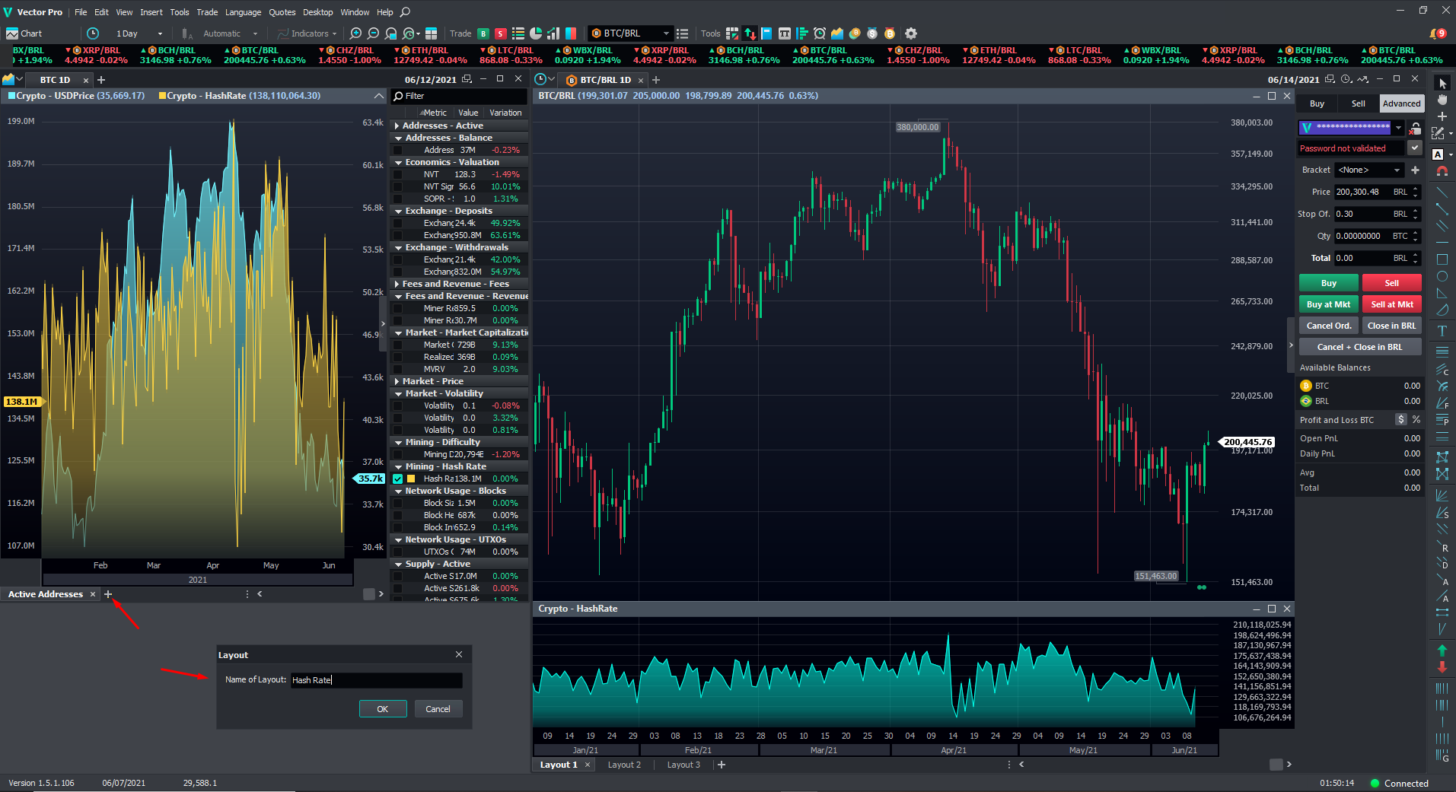Screen dimensions: 1456x792
Task: Click the yellow Hash Rate color swatch
Action: 411,479
